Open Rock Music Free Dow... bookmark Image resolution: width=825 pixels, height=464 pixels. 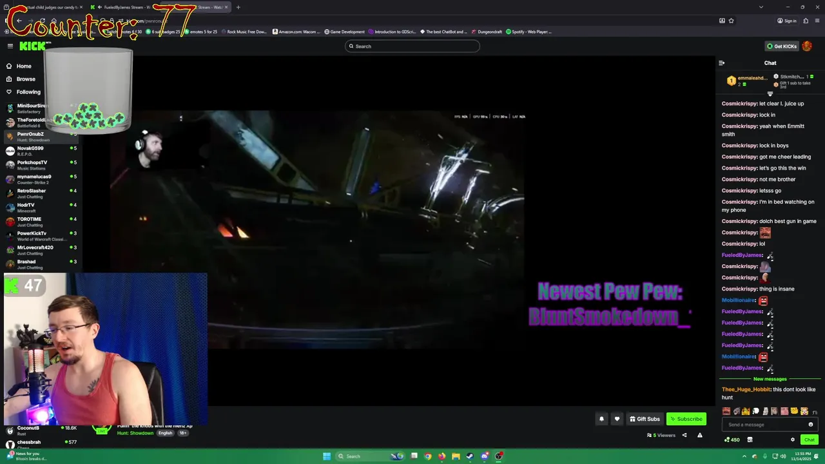(244, 32)
